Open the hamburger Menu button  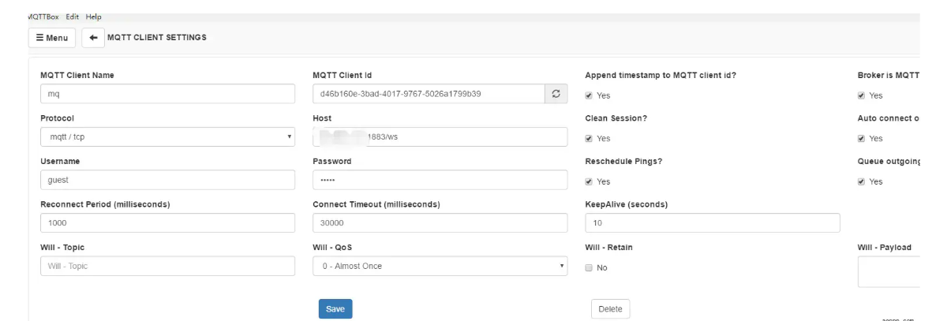(51, 38)
